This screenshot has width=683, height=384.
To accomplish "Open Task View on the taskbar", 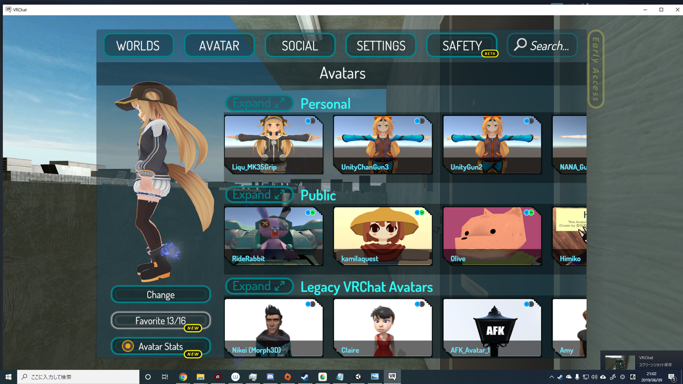I will pos(165,377).
